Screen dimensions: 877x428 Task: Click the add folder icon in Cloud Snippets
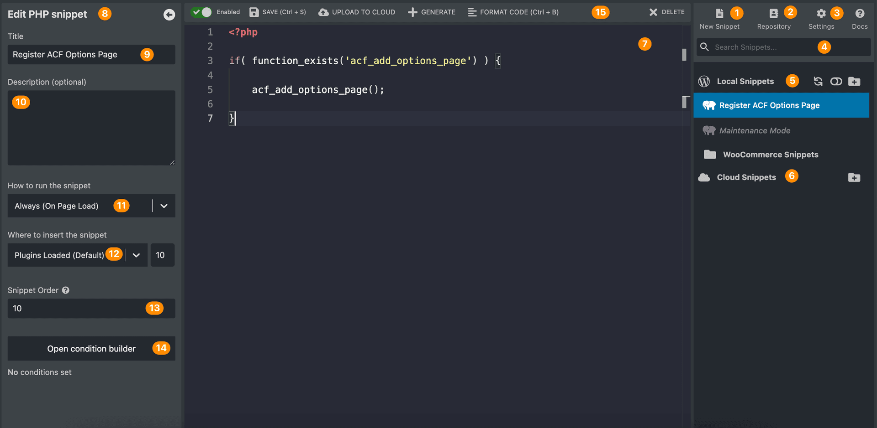coord(854,177)
